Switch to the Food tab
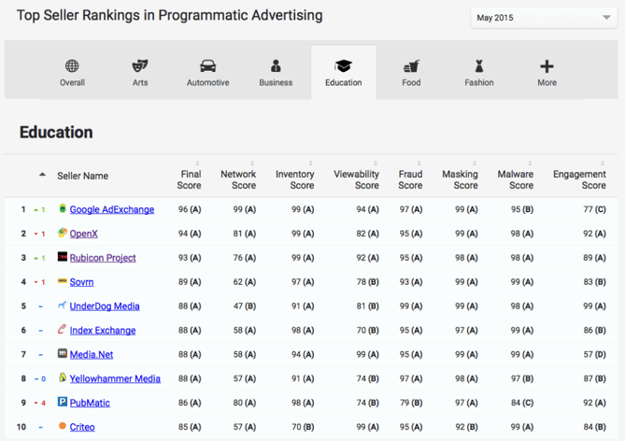The image size is (625, 441). click(411, 73)
